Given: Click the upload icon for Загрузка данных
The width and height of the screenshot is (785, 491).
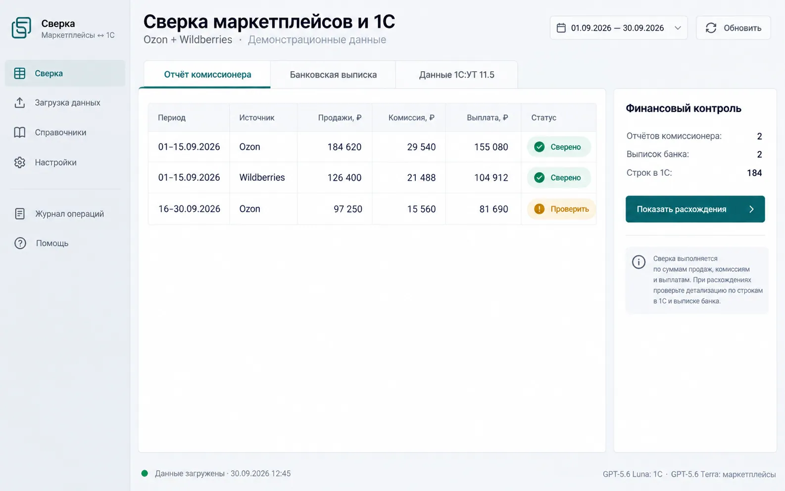Looking at the screenshot, I should pos(20,102).
